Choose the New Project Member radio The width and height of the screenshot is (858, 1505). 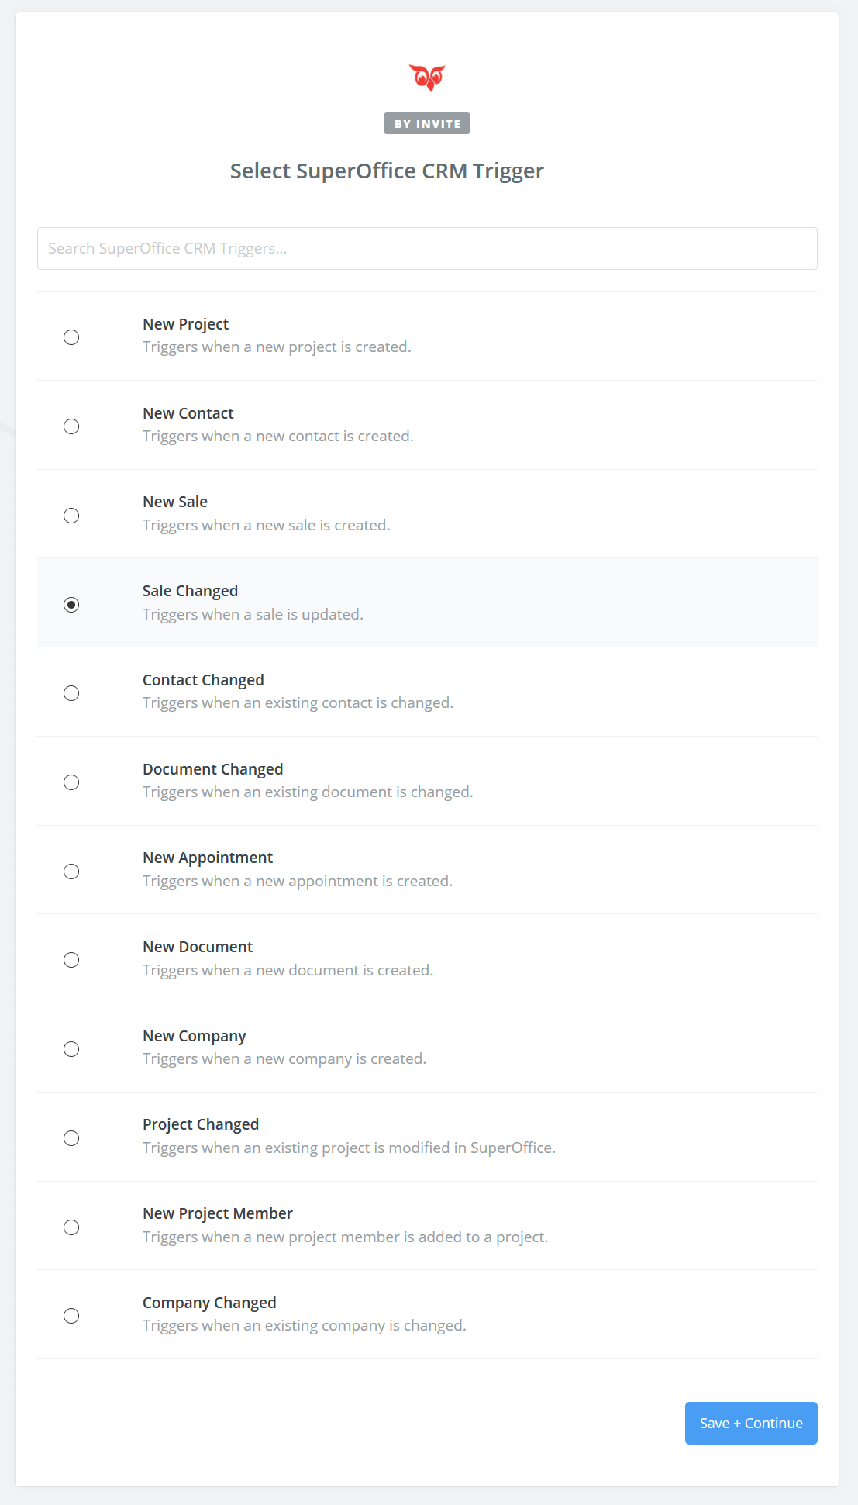[71, 1227]
